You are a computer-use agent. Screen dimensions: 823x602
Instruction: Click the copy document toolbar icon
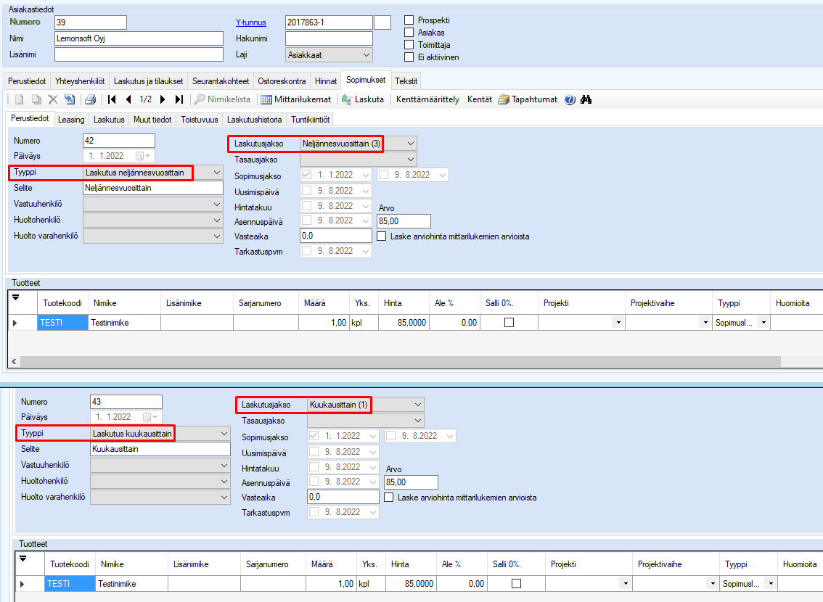36,99
